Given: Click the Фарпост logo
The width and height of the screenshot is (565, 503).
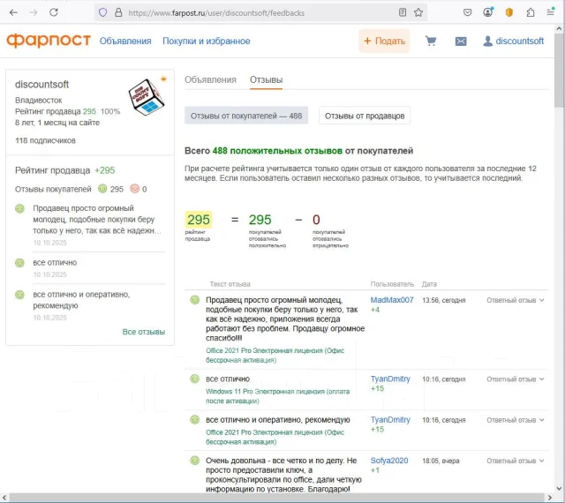Looking at the screenshot, I should pyautogui.click(x=49, y=41).
